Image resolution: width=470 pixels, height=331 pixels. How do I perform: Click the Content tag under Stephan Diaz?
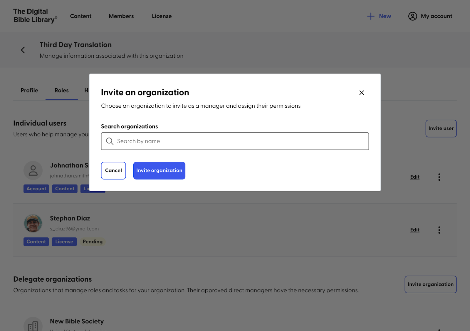point(36,242)
